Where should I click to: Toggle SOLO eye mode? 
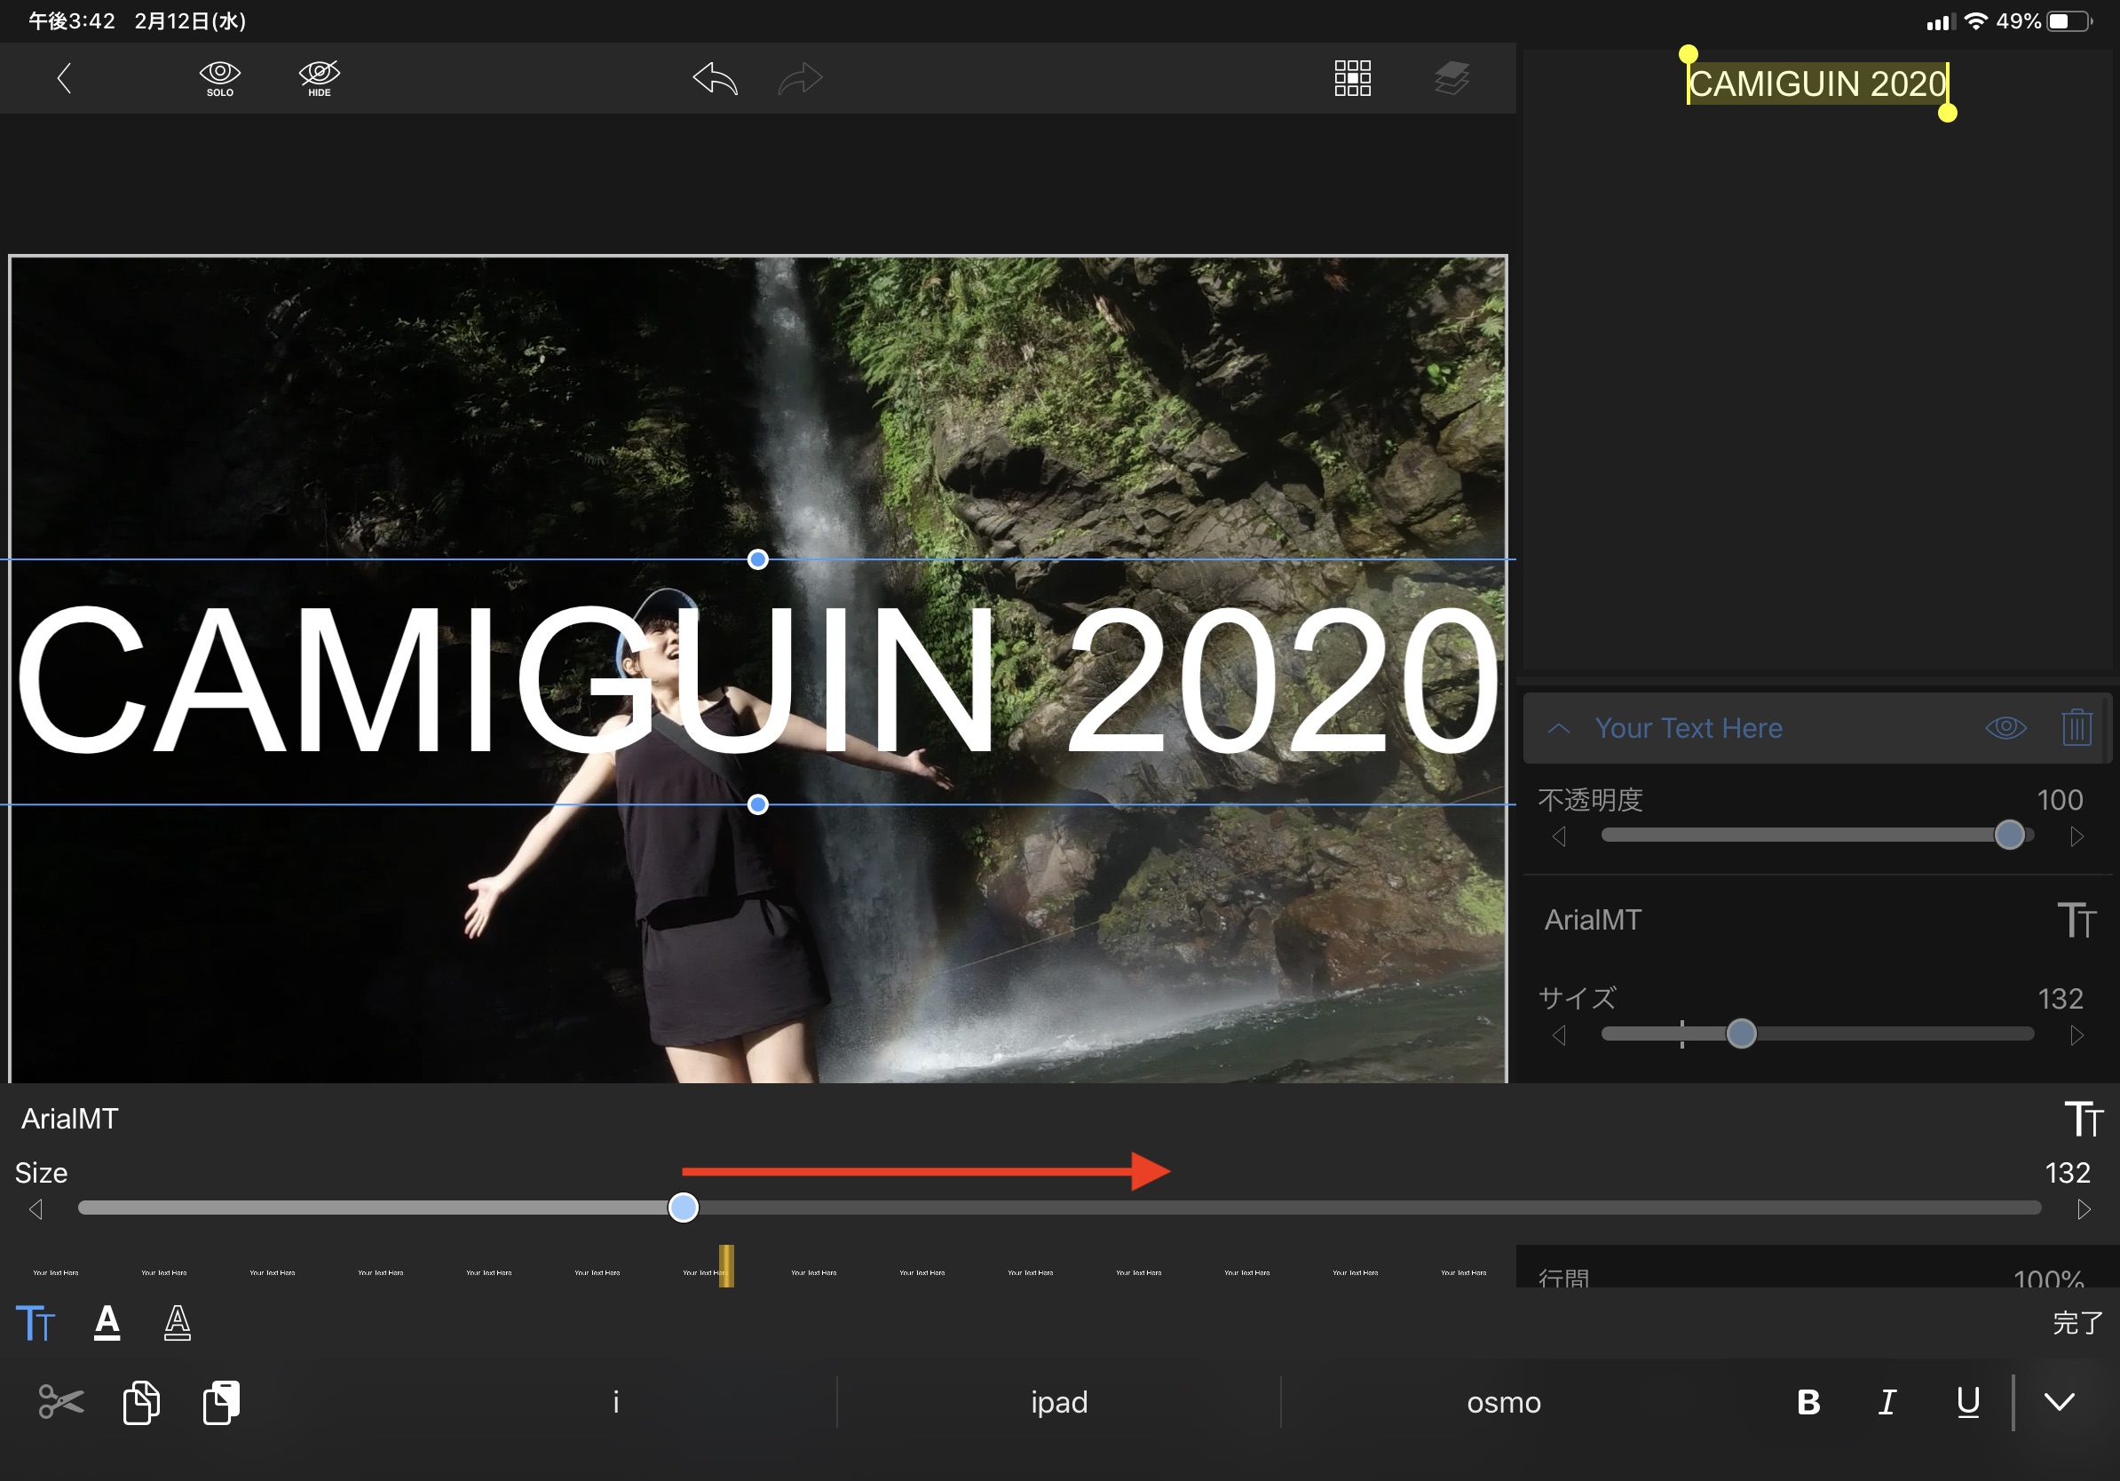220,78
